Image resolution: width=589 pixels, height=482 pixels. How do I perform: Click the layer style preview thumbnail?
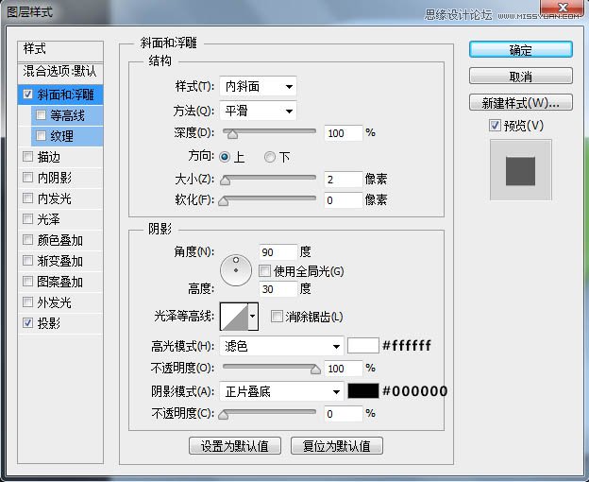tap(521, 170)
